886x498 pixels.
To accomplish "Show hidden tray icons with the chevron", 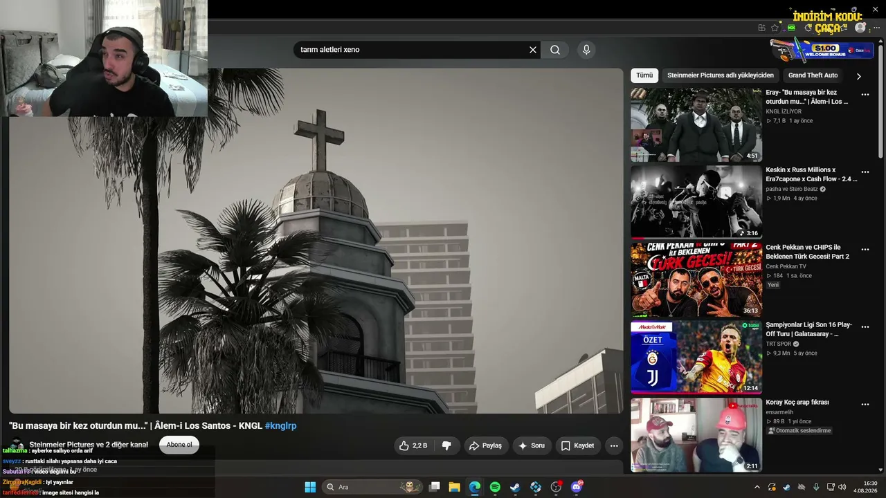I will click(757, 487).
